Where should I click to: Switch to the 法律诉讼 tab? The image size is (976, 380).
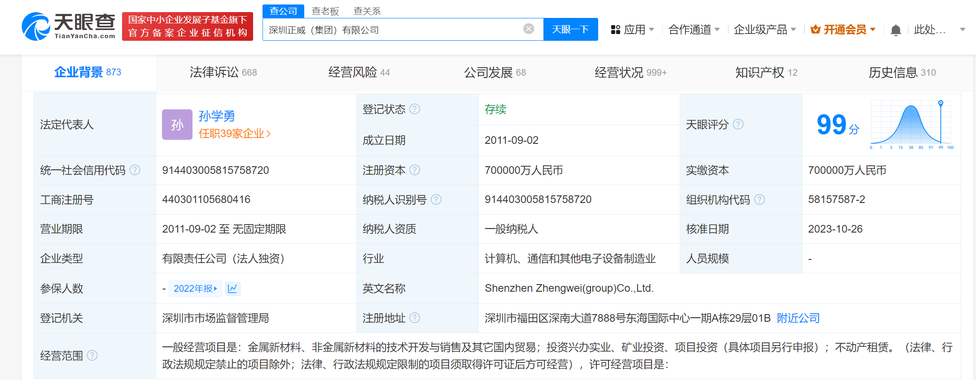[223, 73]
